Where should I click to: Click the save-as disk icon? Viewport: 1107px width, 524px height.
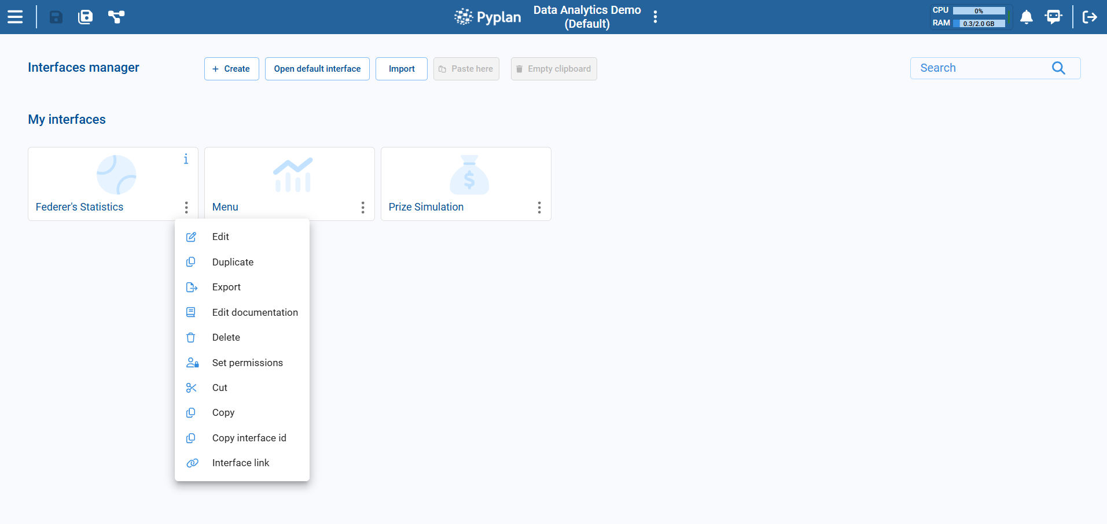[x=85, y=17]
